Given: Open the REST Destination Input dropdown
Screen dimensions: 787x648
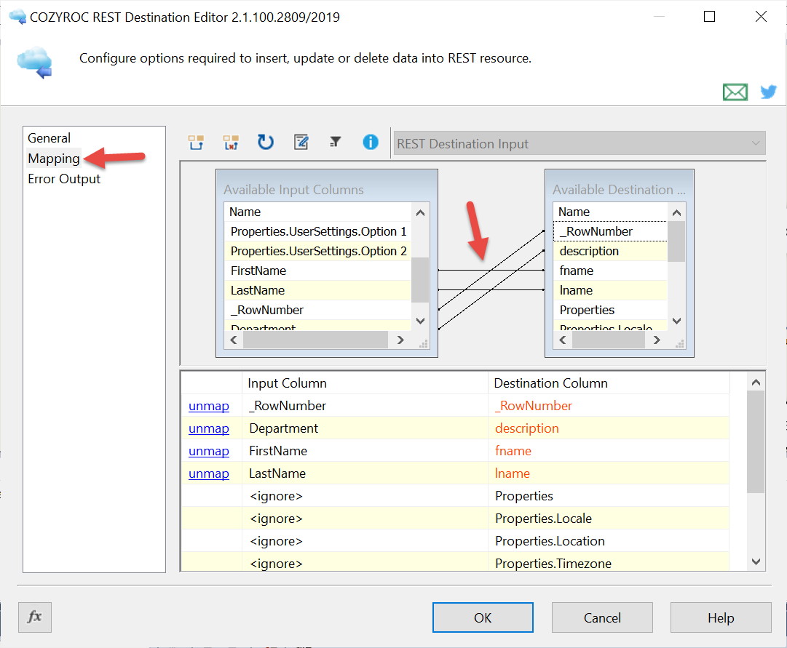Looking at the screenshot, I should click(x=580, y=143).
